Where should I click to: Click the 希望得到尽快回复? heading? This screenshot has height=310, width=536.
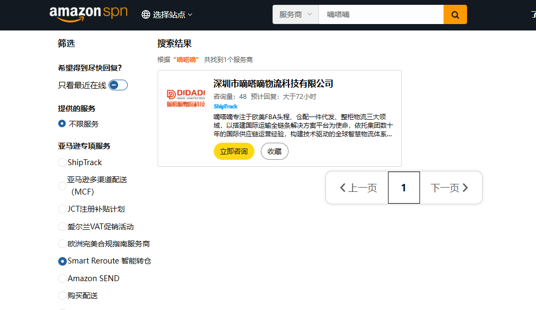tap(90, 68)
